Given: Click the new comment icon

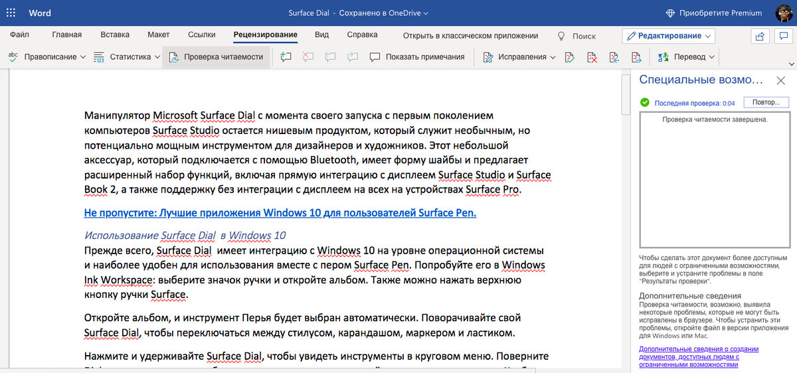Looking at the screenshot, I should pos(286,57).
